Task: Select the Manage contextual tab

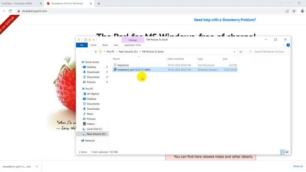Action: click(x=133, y=40)
